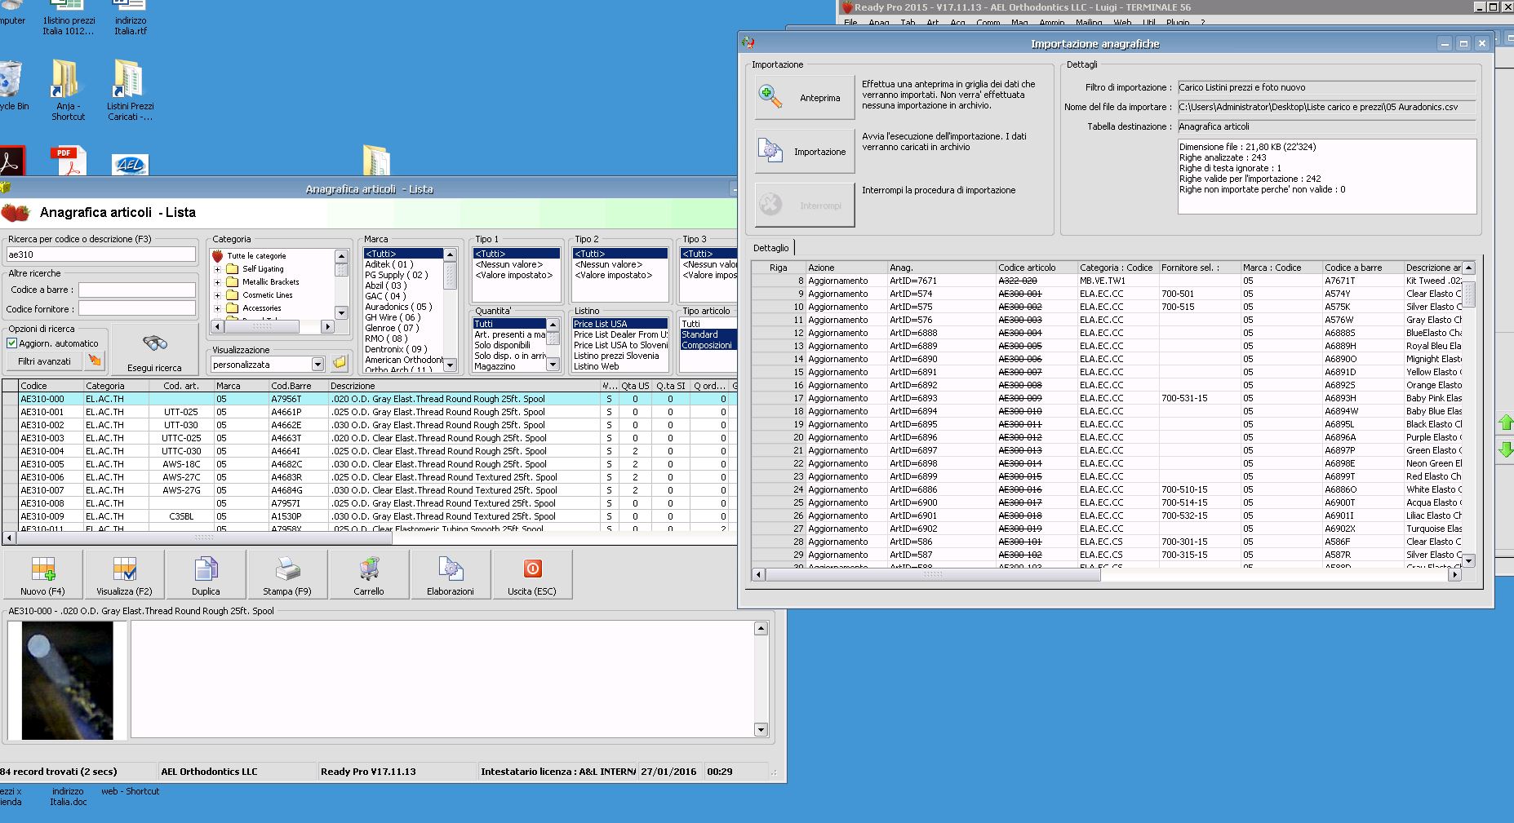This screenshot has height=823, width=1514.
Task: Click the article list horizontal scrollbar thumb
Action: tap(204, 538)
